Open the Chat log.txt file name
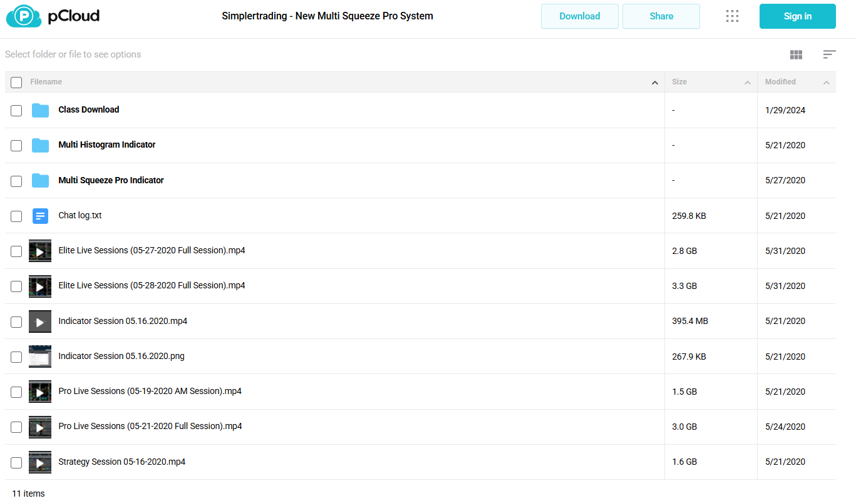 [80, 215]
